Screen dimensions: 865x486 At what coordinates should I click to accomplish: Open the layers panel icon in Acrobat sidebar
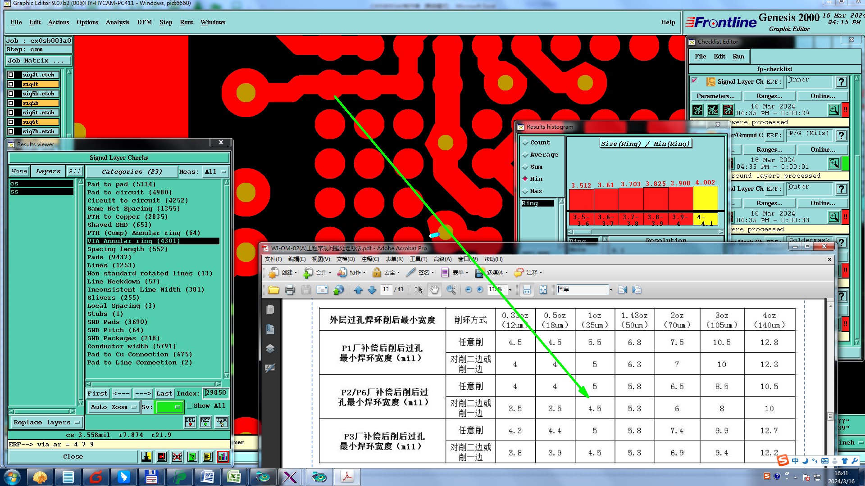270,348
